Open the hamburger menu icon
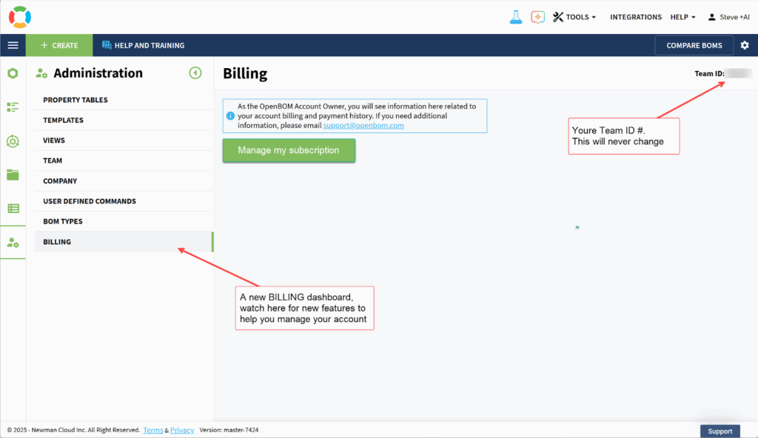 pyautogui.click(x=13, y=45)
